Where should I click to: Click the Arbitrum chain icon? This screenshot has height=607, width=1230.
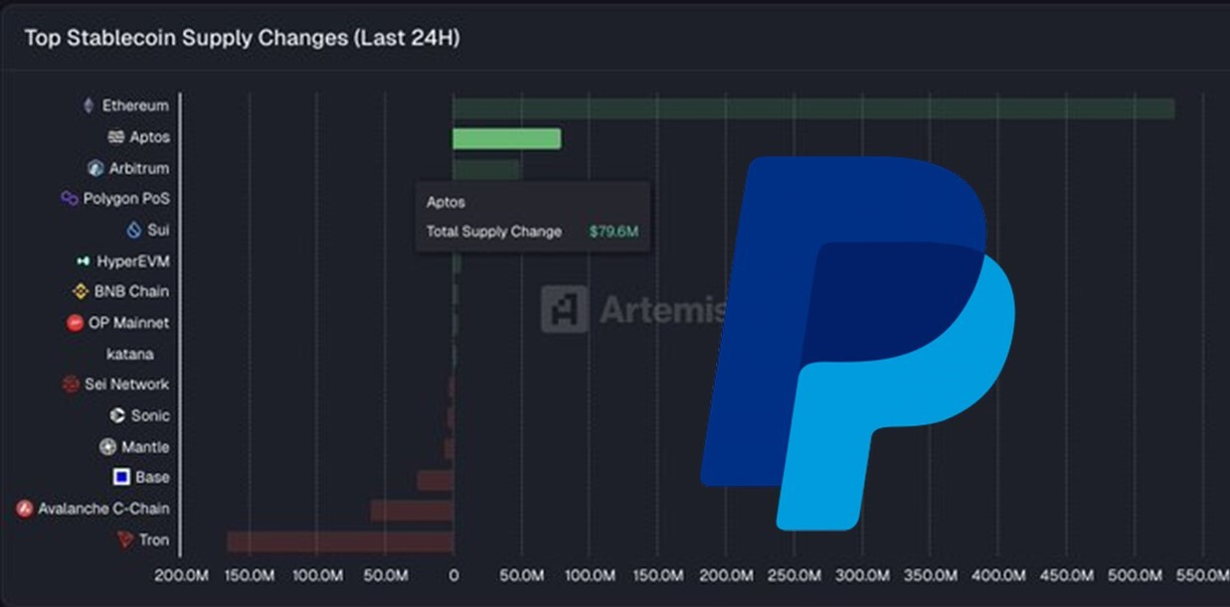95,168
